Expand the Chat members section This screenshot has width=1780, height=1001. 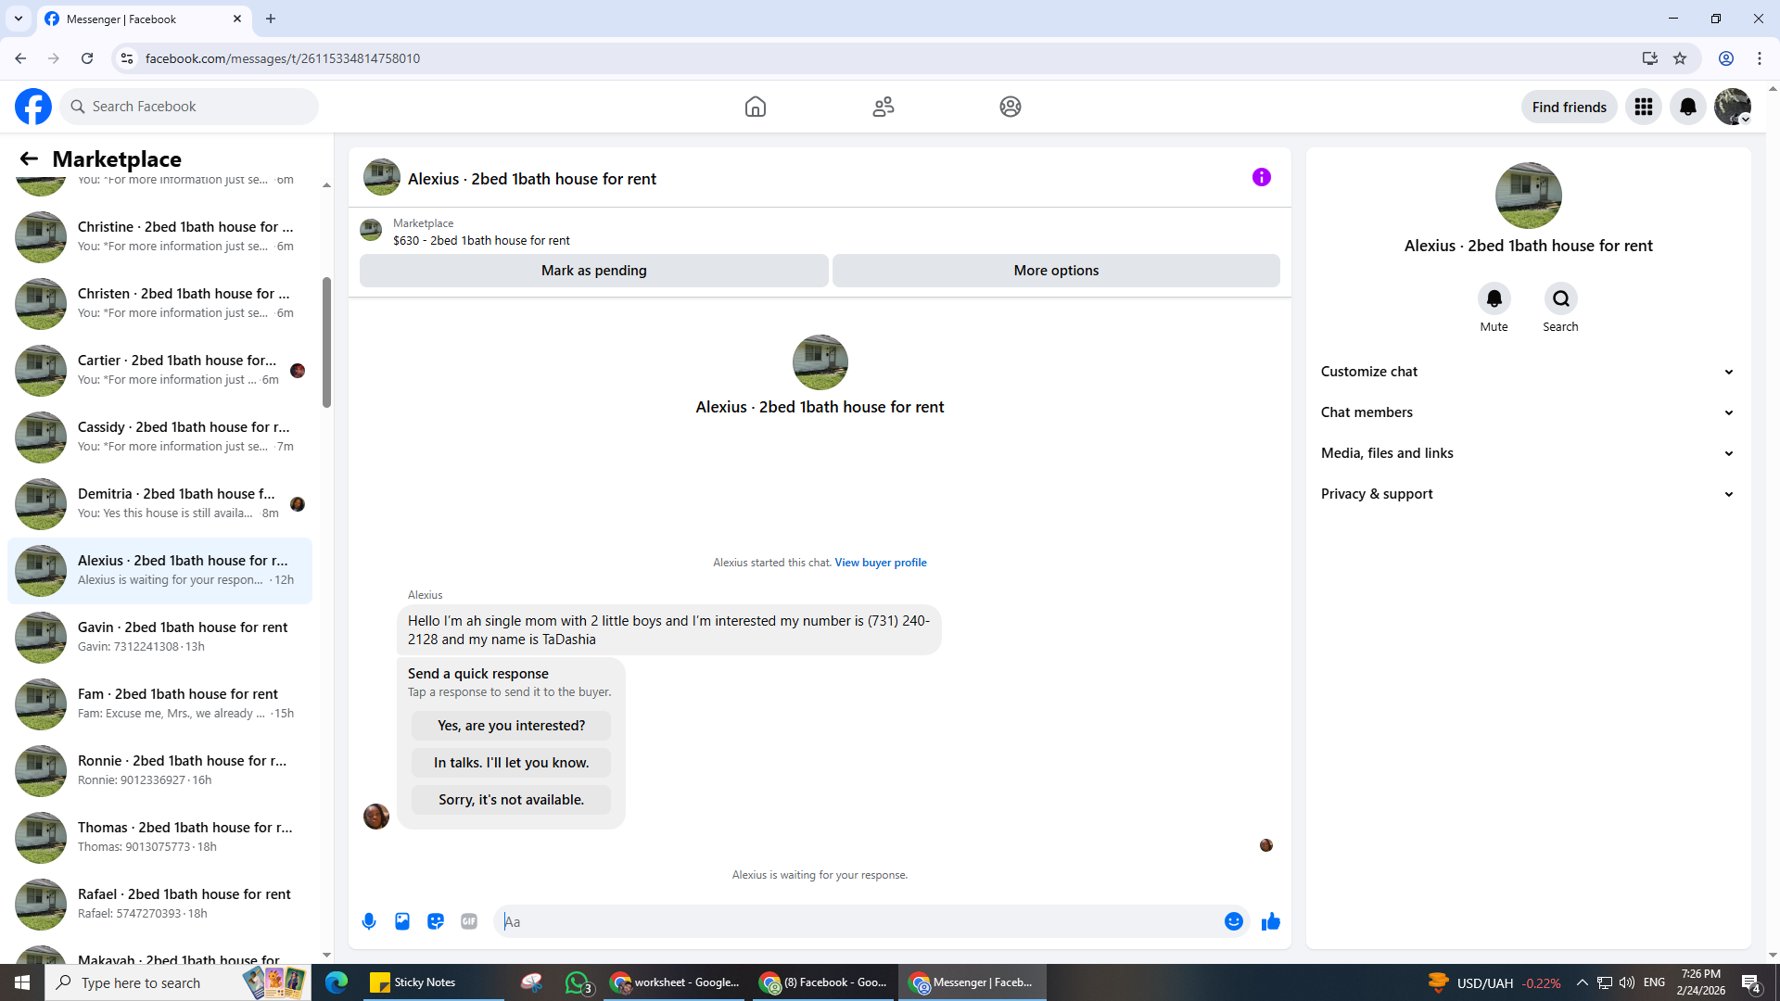(x=1527, y=412)
